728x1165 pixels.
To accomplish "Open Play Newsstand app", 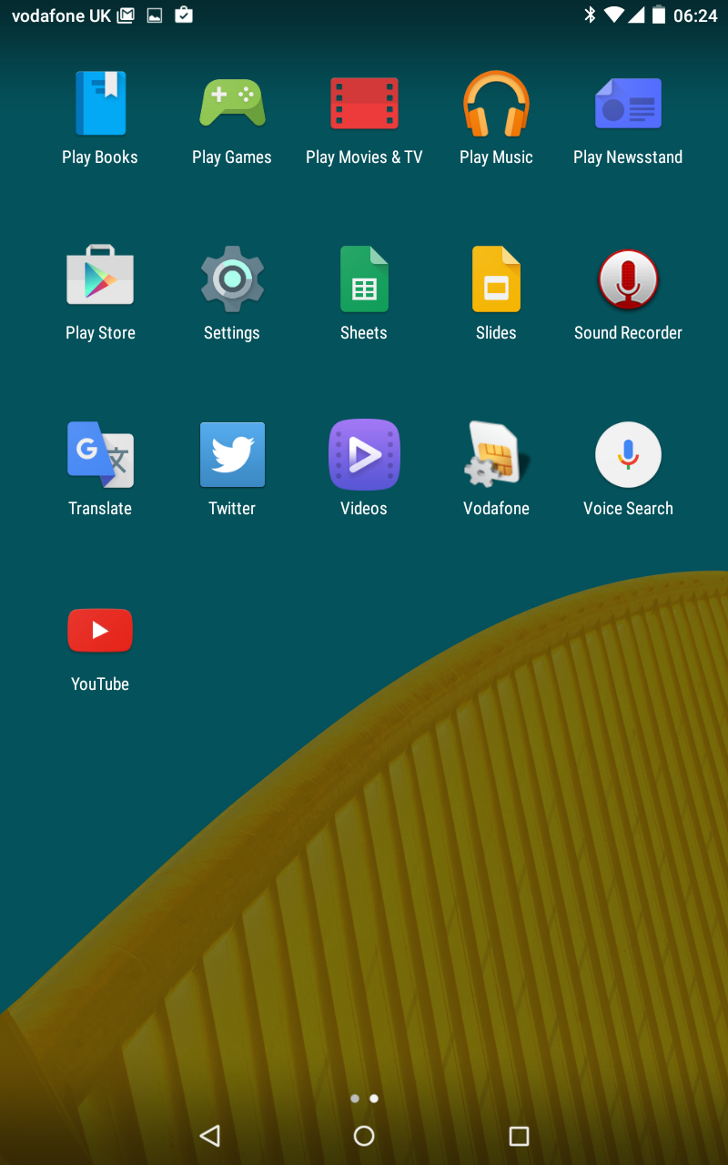I will point(628,119).
